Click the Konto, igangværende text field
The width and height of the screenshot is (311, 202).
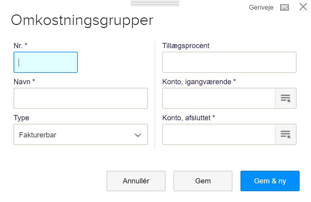click(x=219, y=98)
